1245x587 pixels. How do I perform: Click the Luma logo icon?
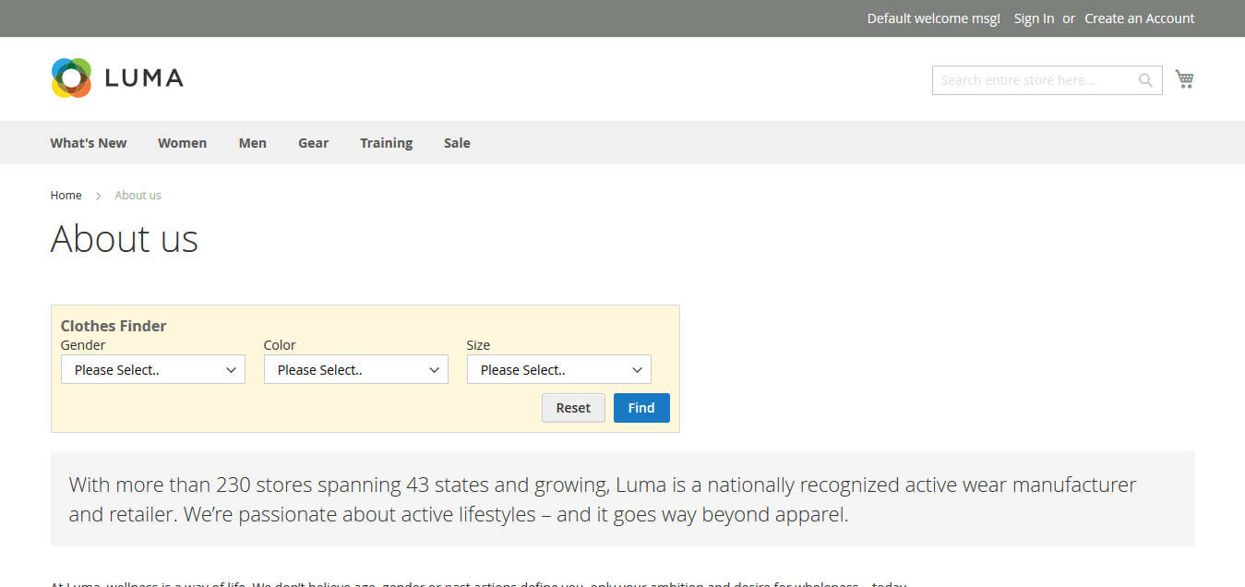(71, 78)
